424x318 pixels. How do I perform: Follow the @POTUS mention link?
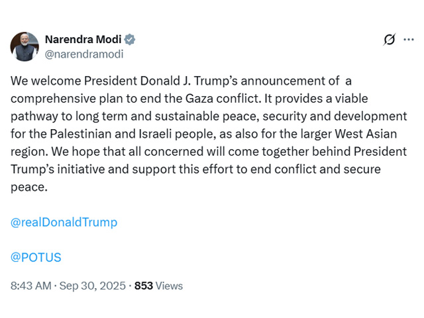(36, 257)
